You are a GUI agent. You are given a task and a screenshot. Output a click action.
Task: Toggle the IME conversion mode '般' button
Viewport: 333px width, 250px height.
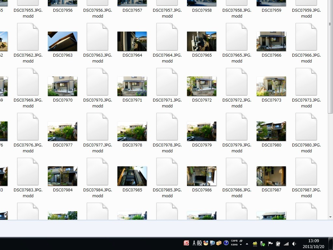pyautogui.click(x=199, y=243)
